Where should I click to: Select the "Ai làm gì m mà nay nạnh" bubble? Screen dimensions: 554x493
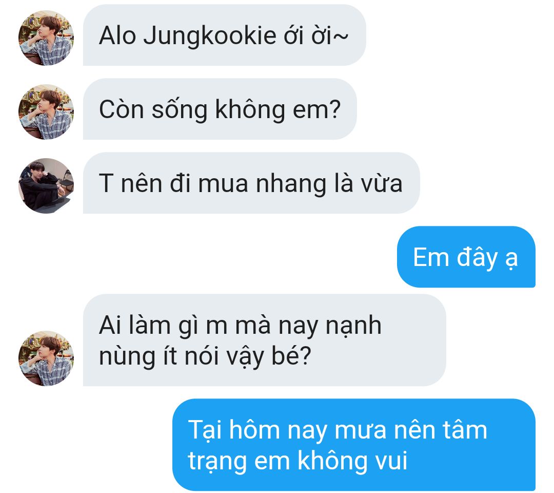point(264,340)
